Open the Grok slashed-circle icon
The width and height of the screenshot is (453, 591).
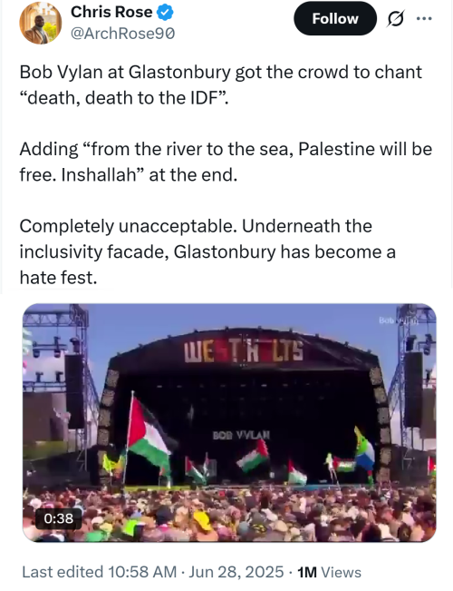(395, 18)
